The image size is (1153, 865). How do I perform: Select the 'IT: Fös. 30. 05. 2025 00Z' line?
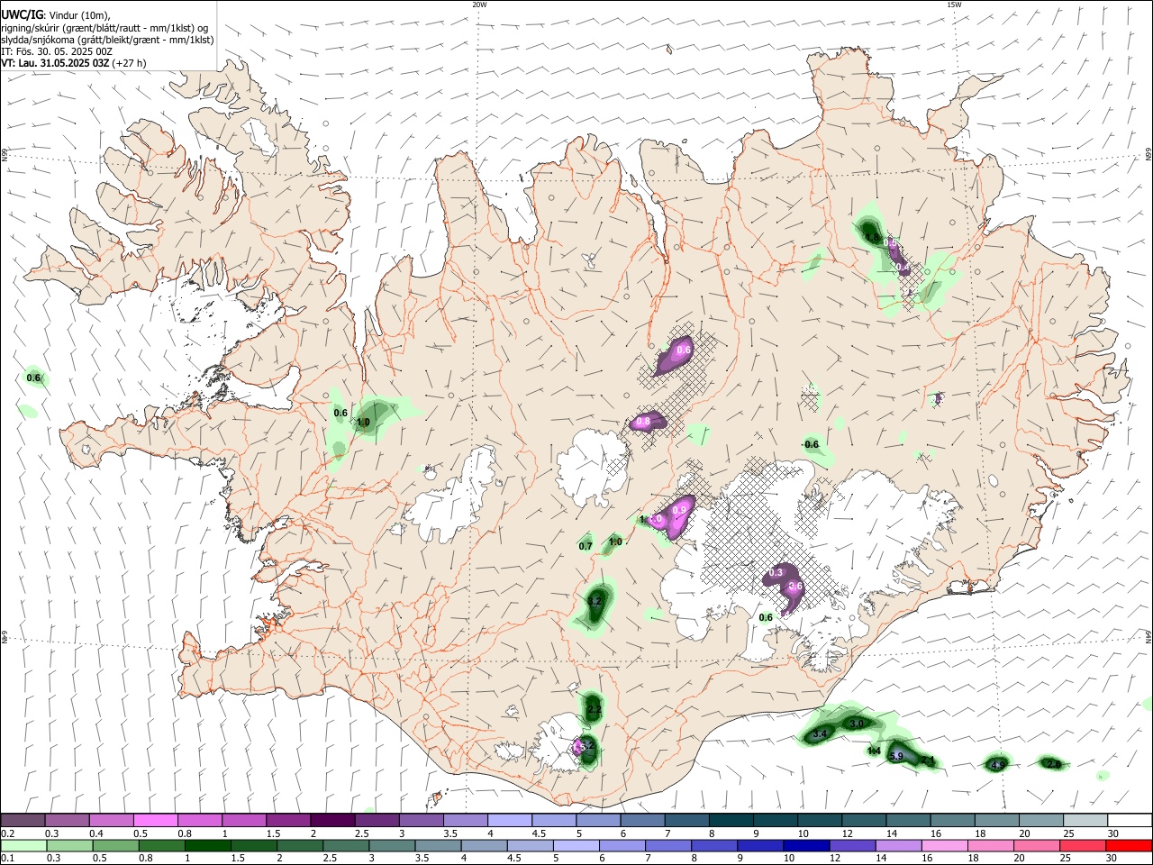coord(57,51)
